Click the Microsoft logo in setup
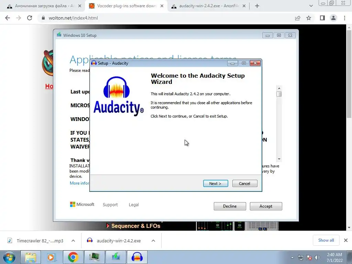Viewport: 352px width, 264px height. pos(82,204)
